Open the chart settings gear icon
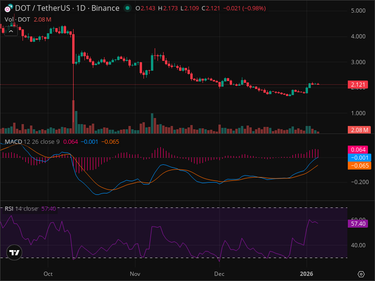 pos(361,274)
